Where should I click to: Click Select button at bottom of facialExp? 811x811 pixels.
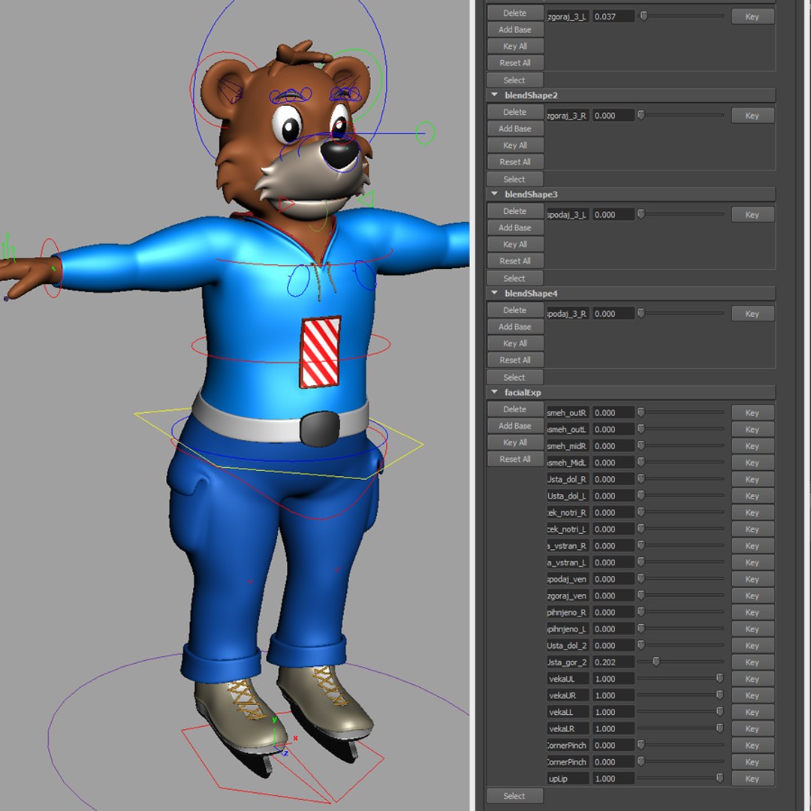click(515, 796)
